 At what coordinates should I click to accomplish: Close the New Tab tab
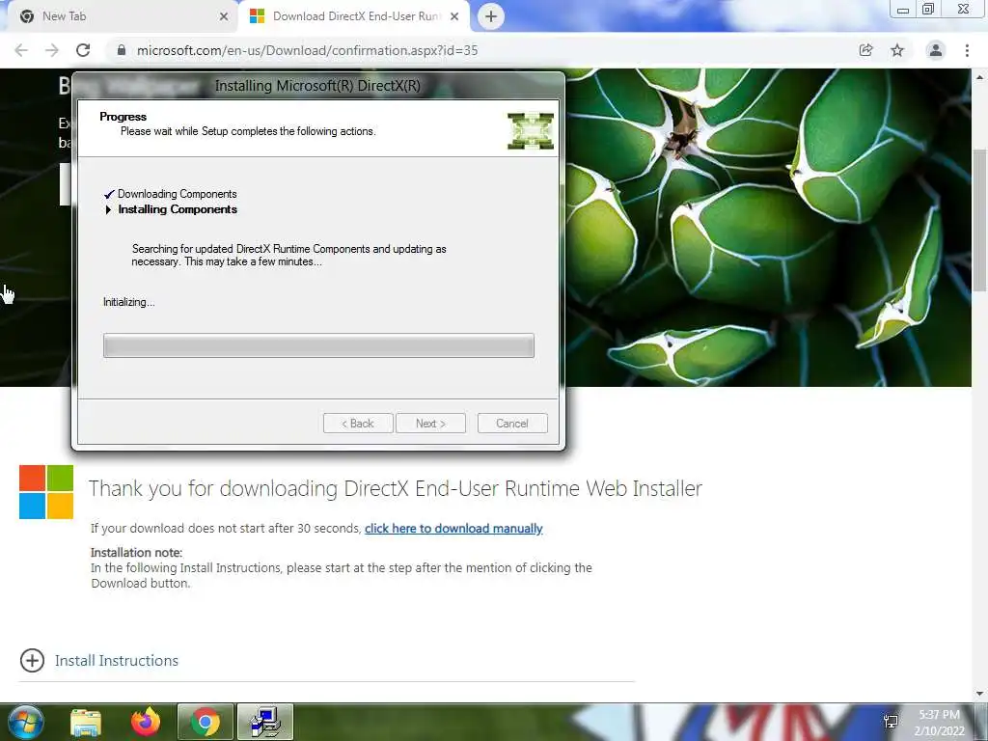[x=224, y=16]
